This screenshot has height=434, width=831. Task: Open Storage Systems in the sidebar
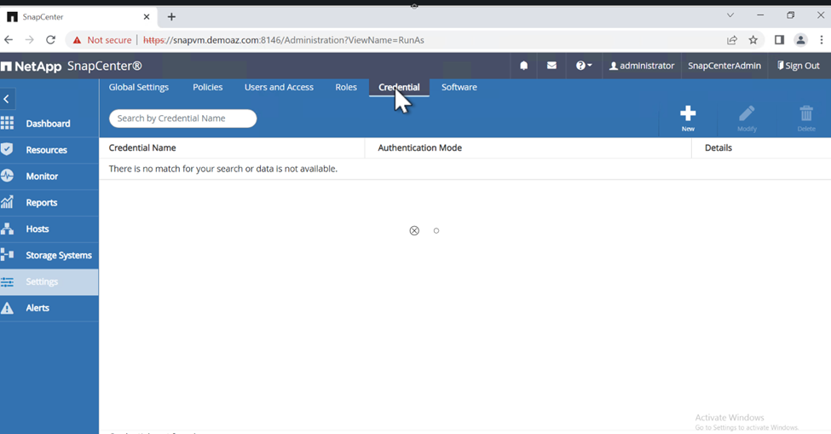tap(49, 256)
